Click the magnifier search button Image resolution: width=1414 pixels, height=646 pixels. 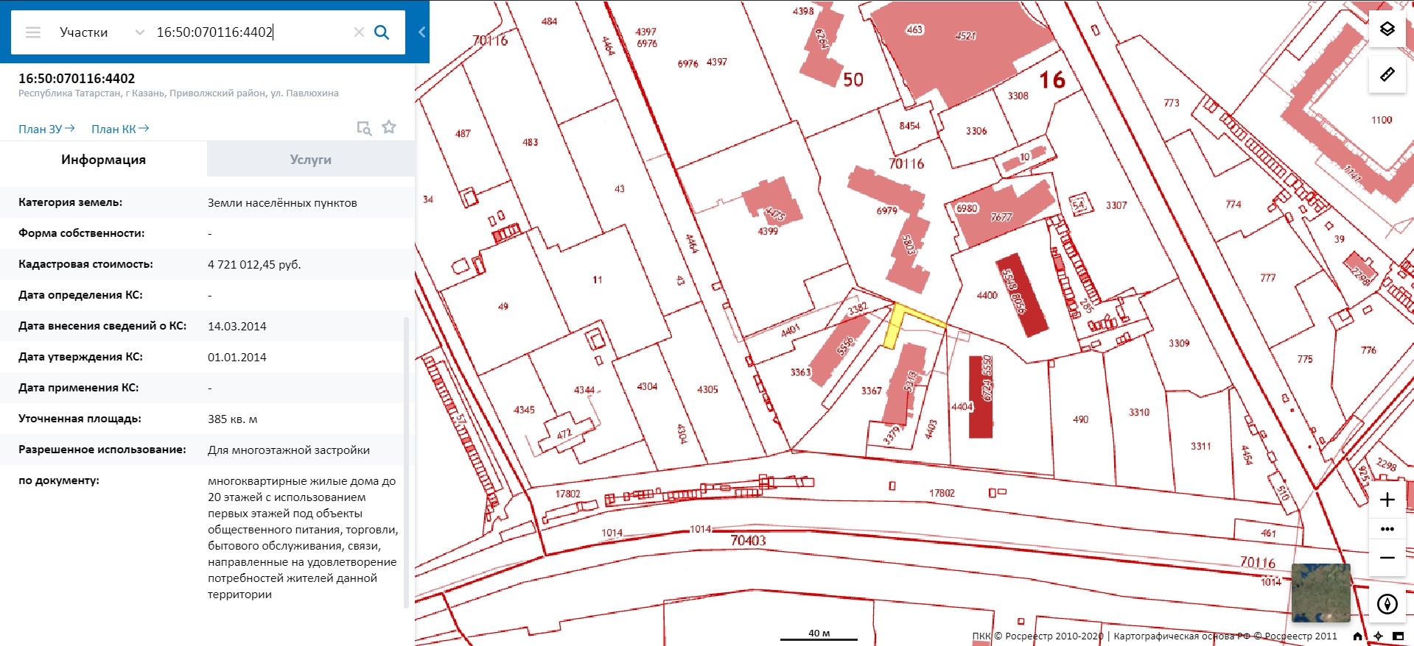[382, 32]
